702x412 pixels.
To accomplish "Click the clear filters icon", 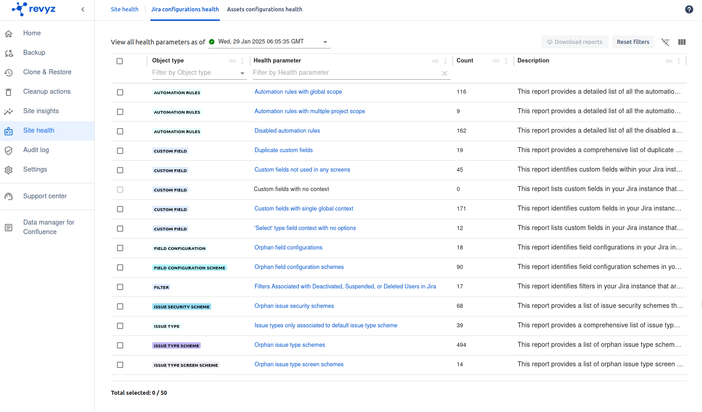I will tap(665, 42).
